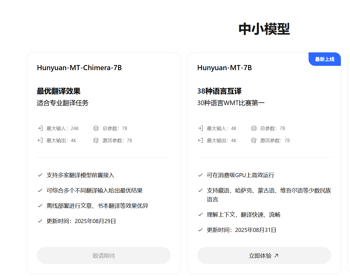Image resolution: width=350 pixels, height=276 pixels.
Task: Click the checkmark beside 支持藏语、哈萨克
Action: 200,190
